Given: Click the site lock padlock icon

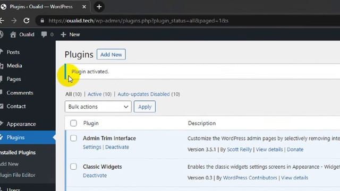Looking at the screenshot, I should pyautogui.click(x=42, y=21).
